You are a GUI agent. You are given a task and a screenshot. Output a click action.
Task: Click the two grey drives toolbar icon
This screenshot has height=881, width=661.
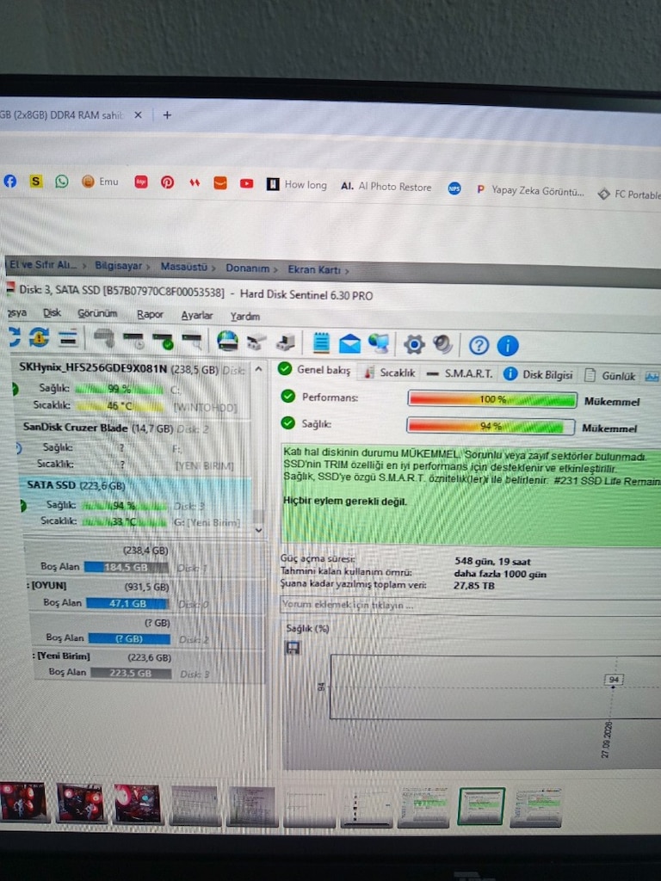click(x=256, y=342)
